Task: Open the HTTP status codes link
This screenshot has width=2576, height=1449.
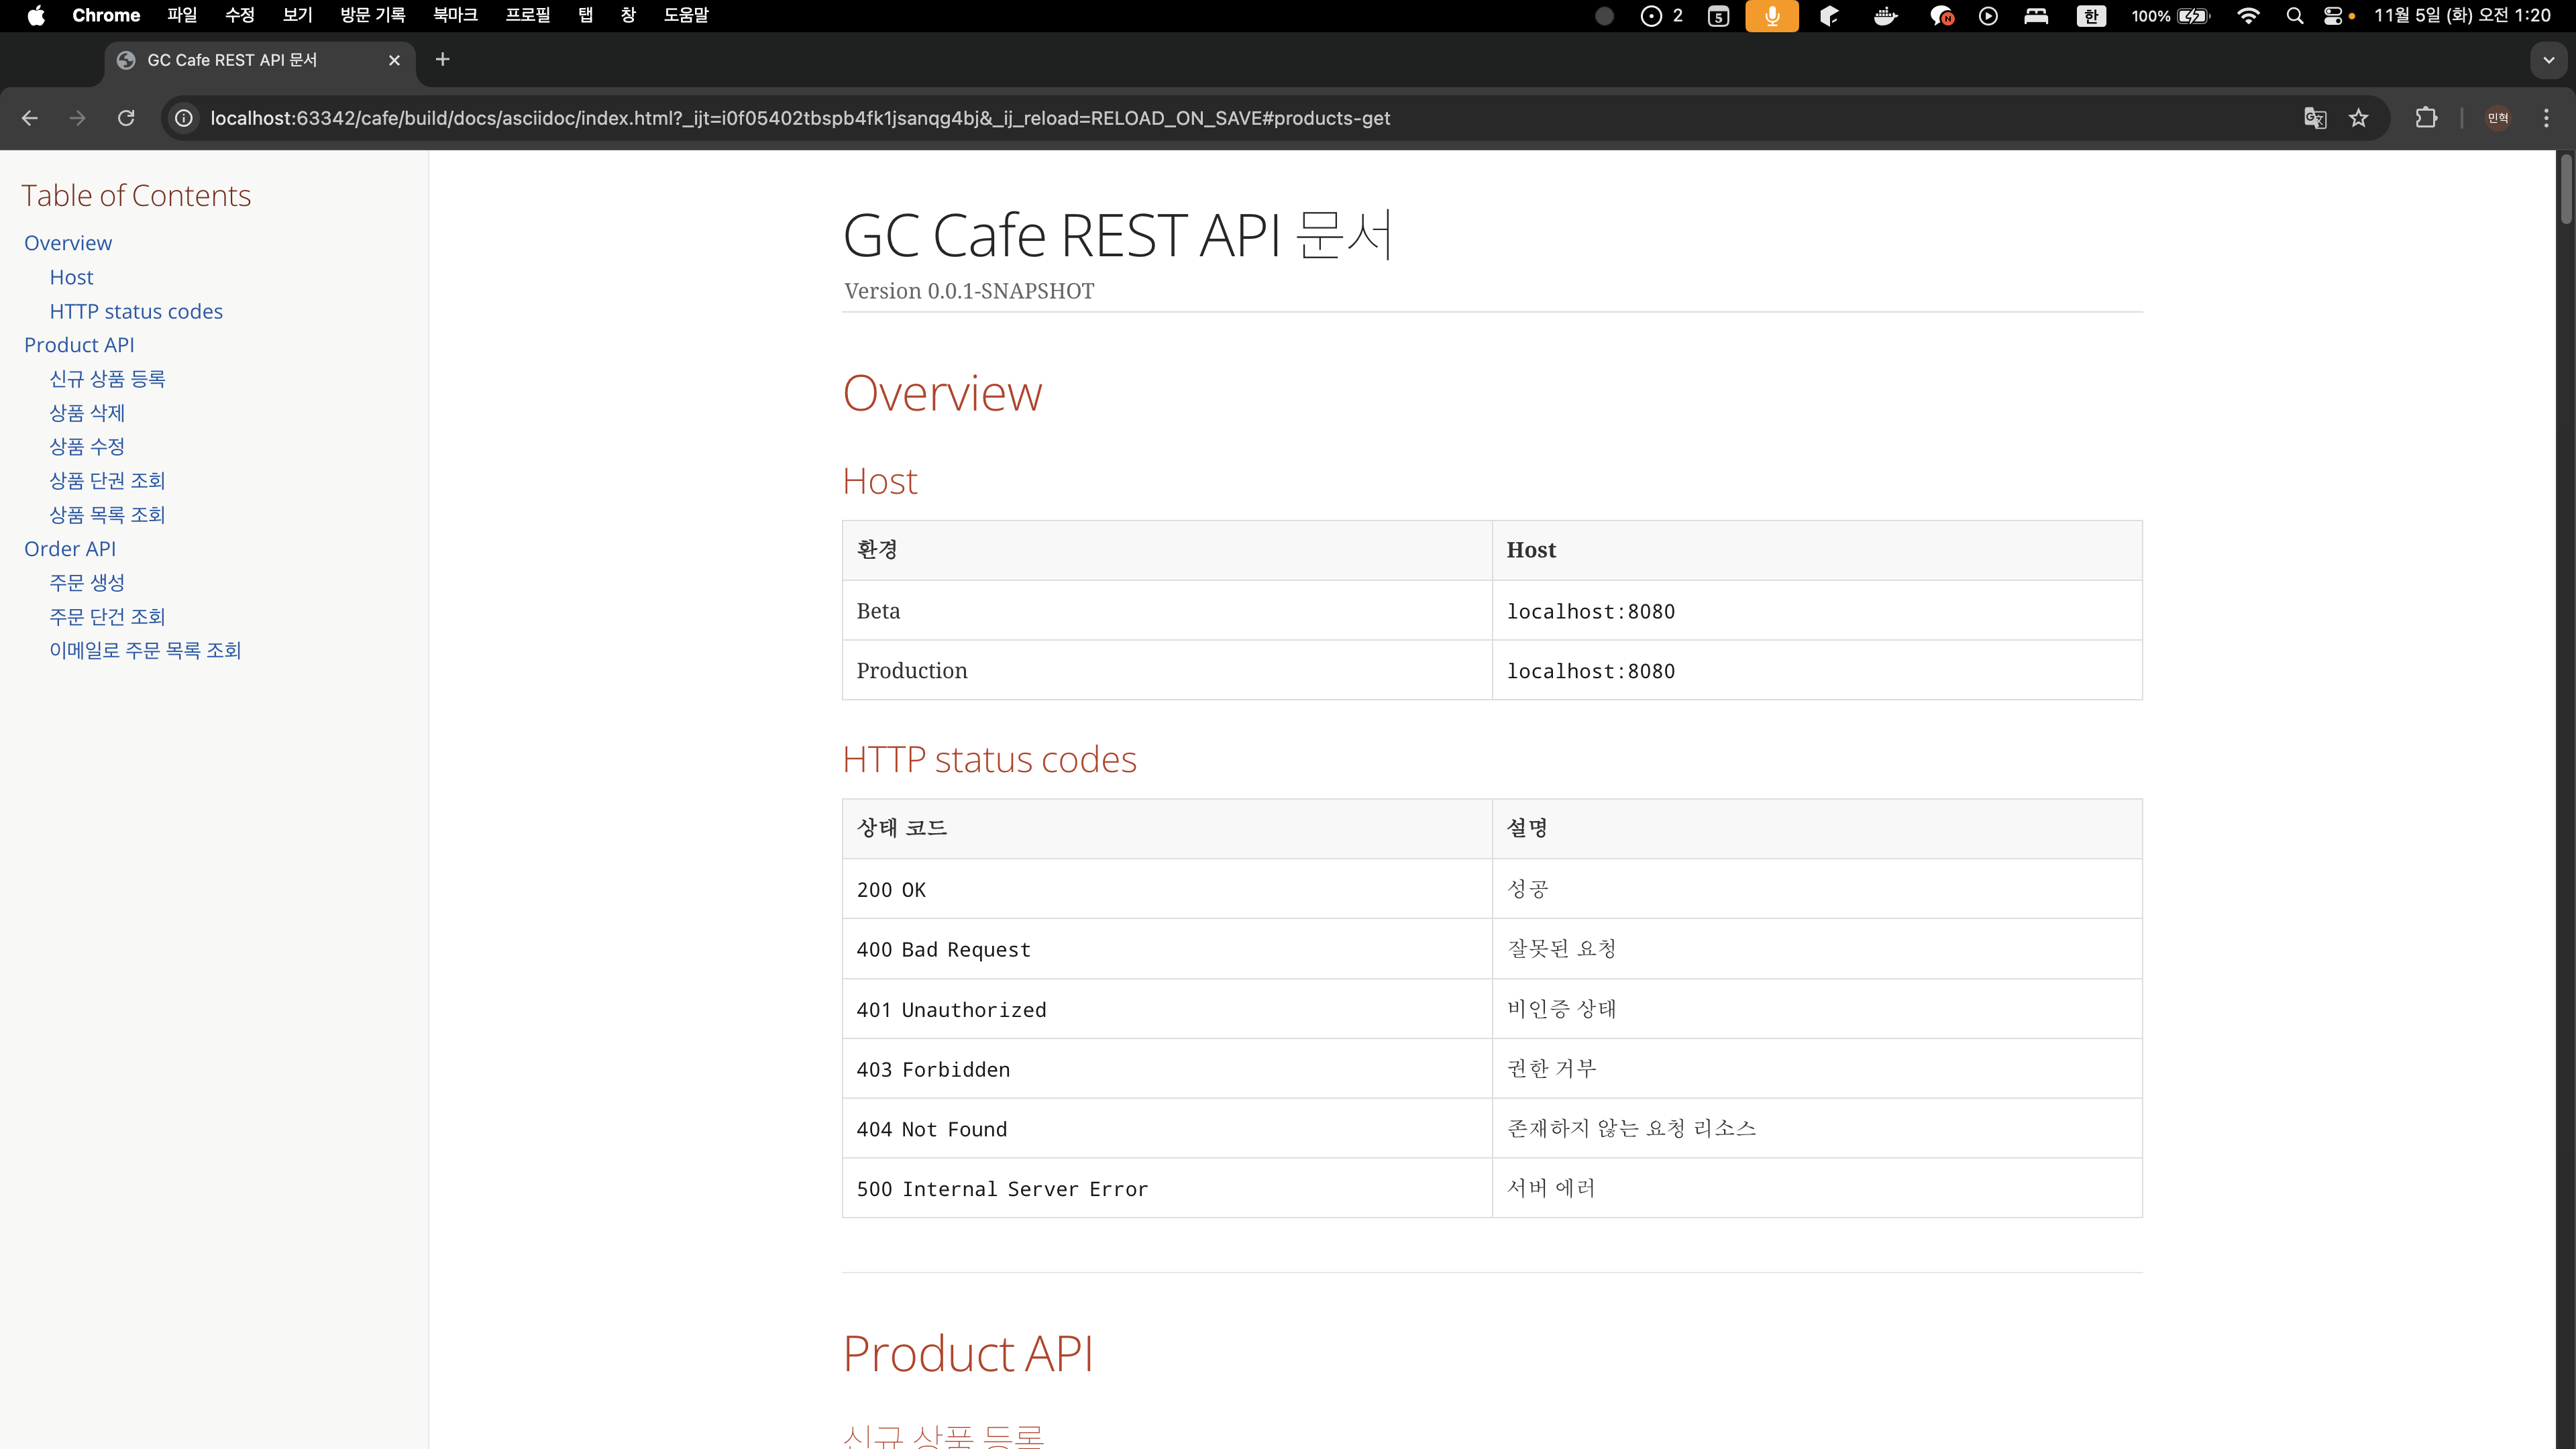Action: (136, 312)
